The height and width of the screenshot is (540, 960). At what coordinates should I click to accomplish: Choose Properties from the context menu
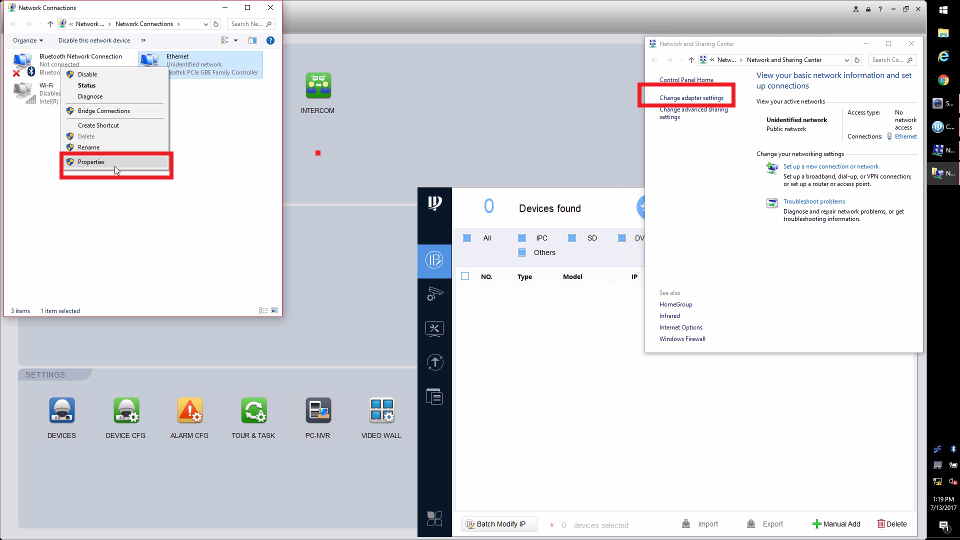pyautogui.click(x=91, y=162)
